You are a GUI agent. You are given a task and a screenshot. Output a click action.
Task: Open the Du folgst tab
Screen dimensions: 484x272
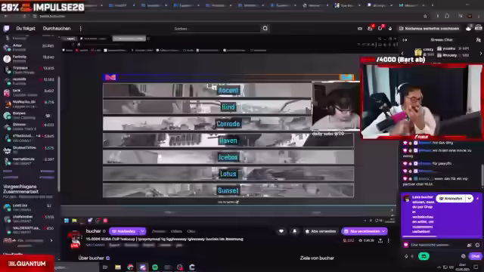click(x=26, y=29)
